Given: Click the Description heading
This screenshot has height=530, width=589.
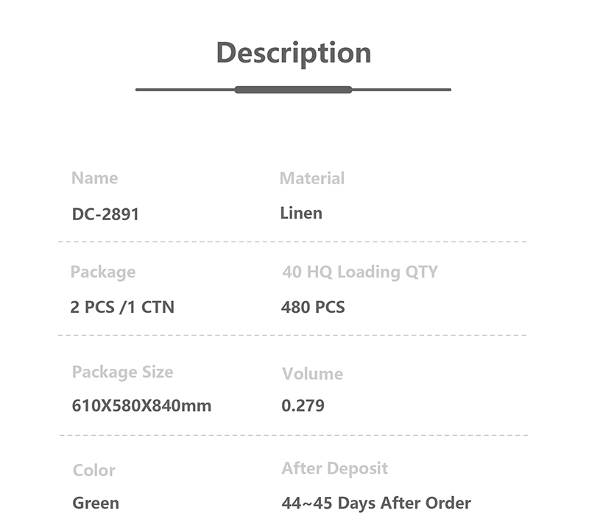Looking at the screenshot, I should coord(294,54).
